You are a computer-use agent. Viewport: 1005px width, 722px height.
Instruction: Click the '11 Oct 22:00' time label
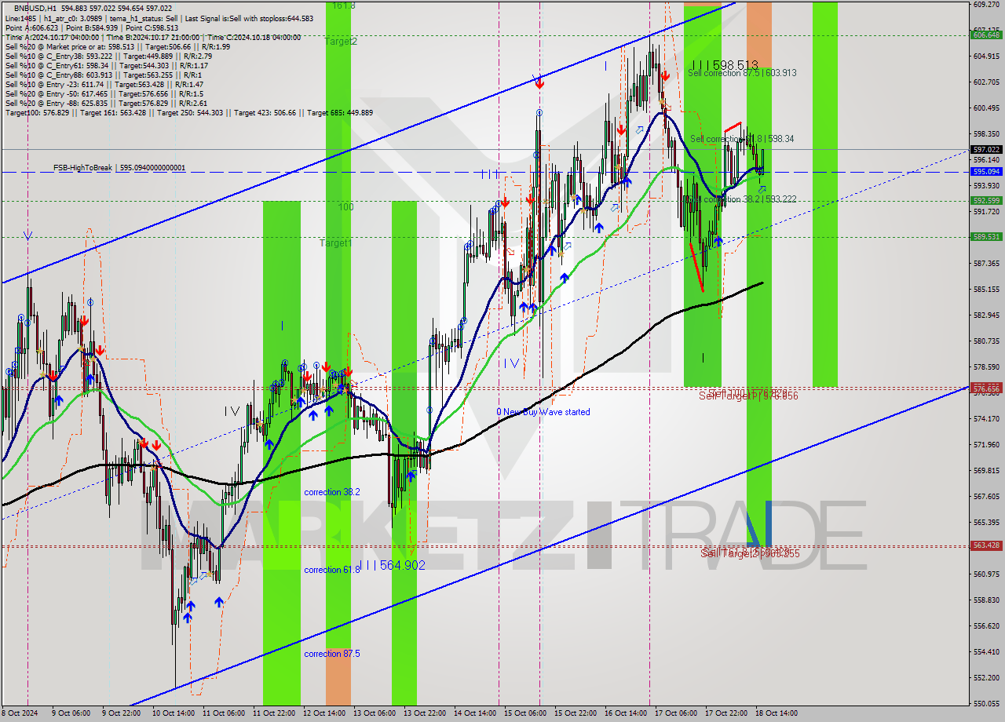273,713
